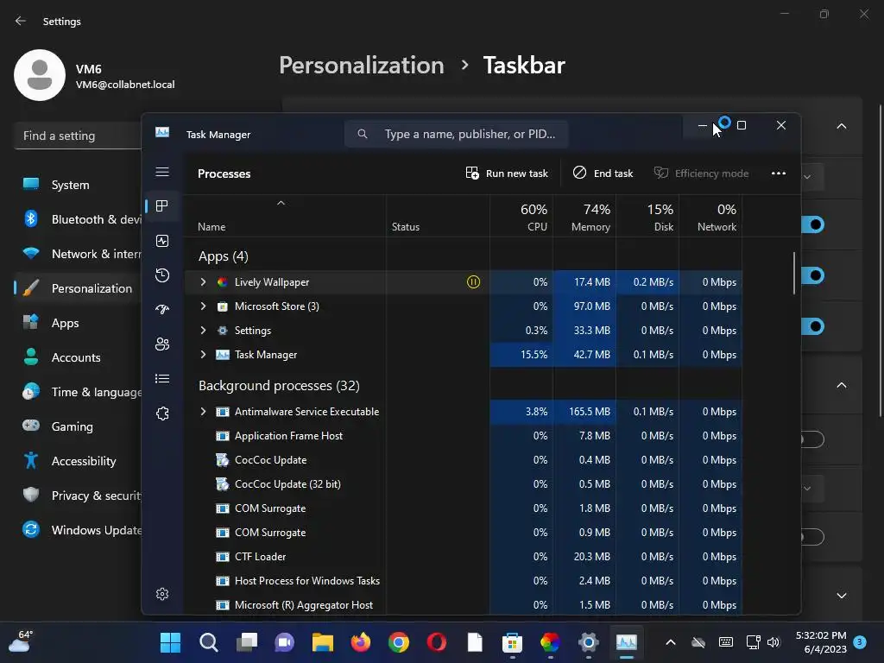This screenshot has height=663, width=884.
Task: Launch Google Chrome from taskbar
Action: point(399,642)
